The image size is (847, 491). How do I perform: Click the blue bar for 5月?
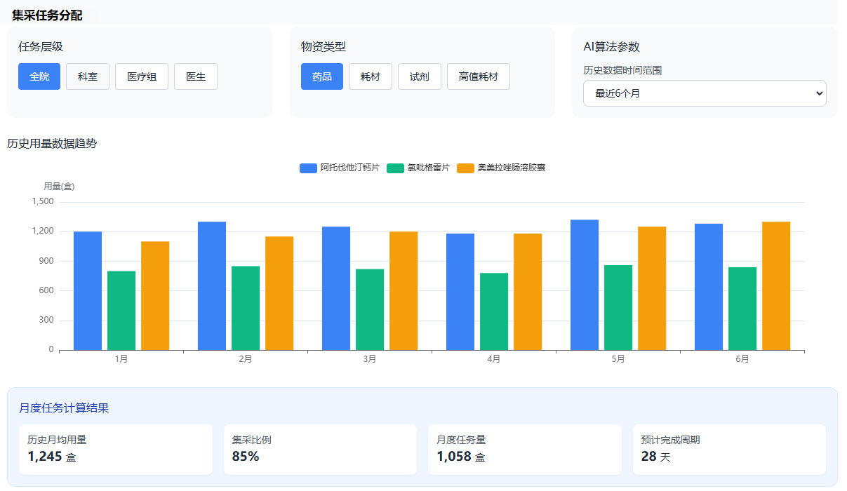[585, 285]
